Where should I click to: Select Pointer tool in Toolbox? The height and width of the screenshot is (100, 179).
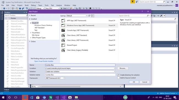16,18
